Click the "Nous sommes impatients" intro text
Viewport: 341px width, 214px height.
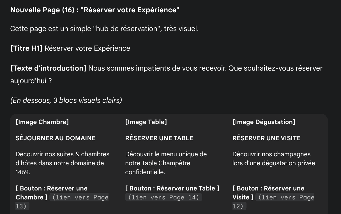coord(205,68)
